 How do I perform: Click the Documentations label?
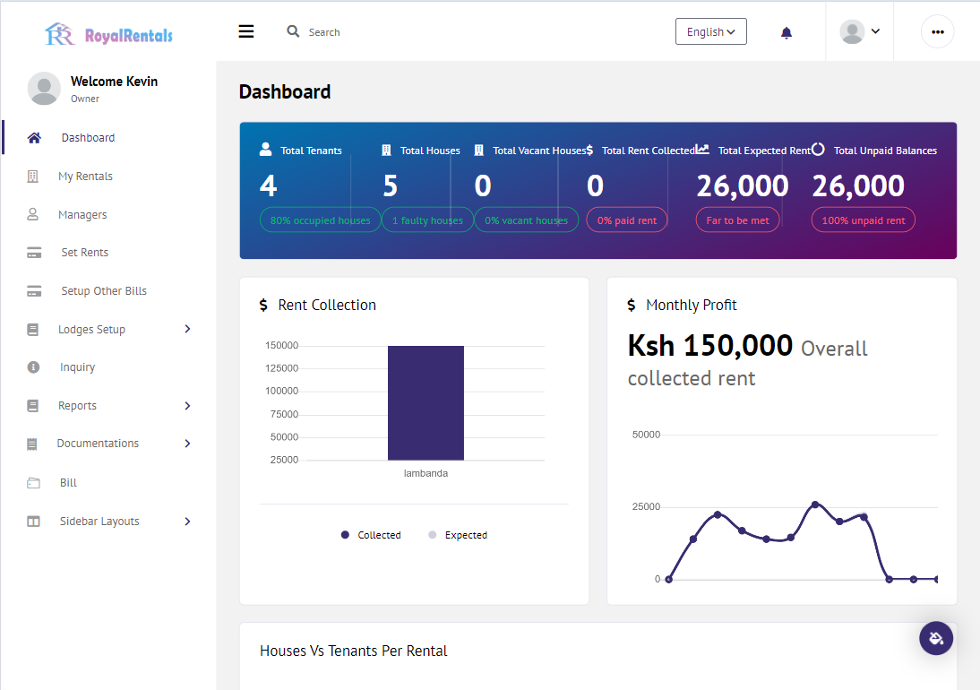point(99,444)
